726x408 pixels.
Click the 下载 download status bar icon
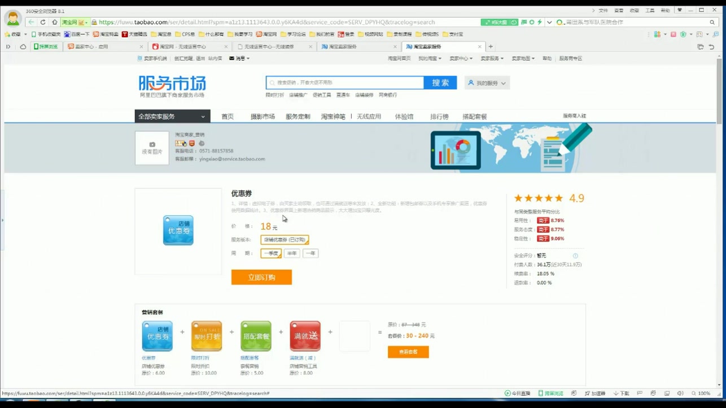(x=621, y=393)
